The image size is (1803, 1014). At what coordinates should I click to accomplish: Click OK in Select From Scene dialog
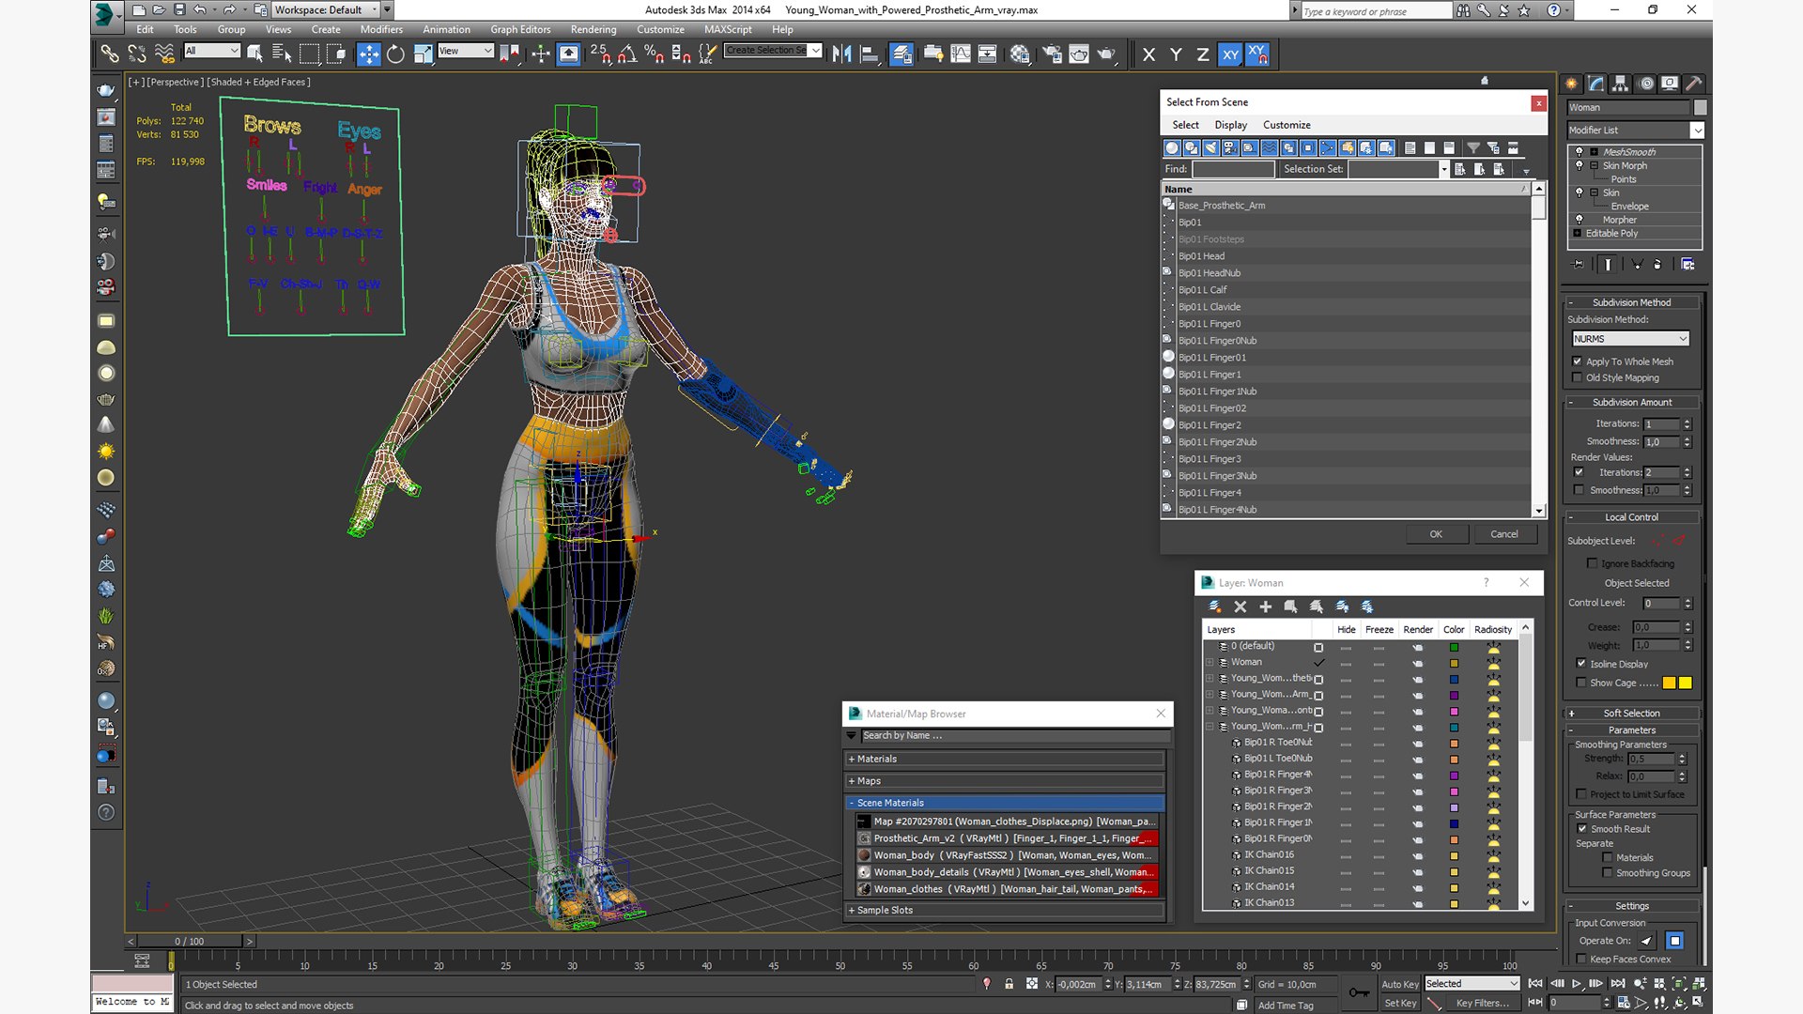click(x=1436, y=534)
